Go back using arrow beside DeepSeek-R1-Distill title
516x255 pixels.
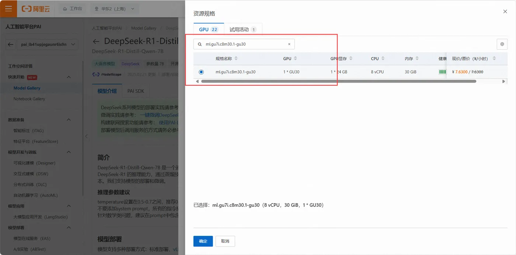pos(96,41)
